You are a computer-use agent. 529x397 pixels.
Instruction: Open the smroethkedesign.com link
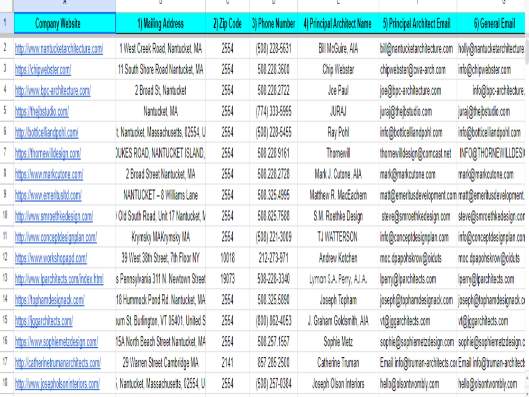pos(54,216)
